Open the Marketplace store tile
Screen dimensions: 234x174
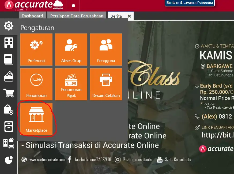(36, 119)
